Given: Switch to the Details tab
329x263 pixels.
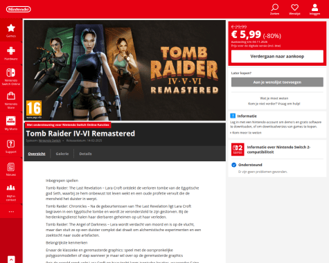Looking at the screenshot, I should (x=85, y=154).
